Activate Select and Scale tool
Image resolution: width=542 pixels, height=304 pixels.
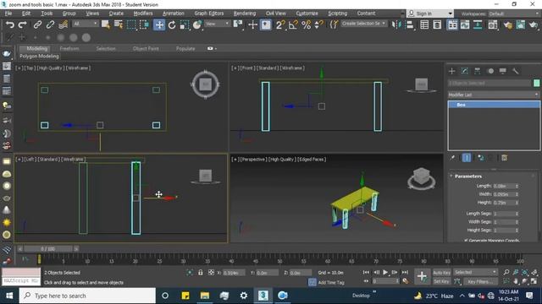tap(185, 24)
